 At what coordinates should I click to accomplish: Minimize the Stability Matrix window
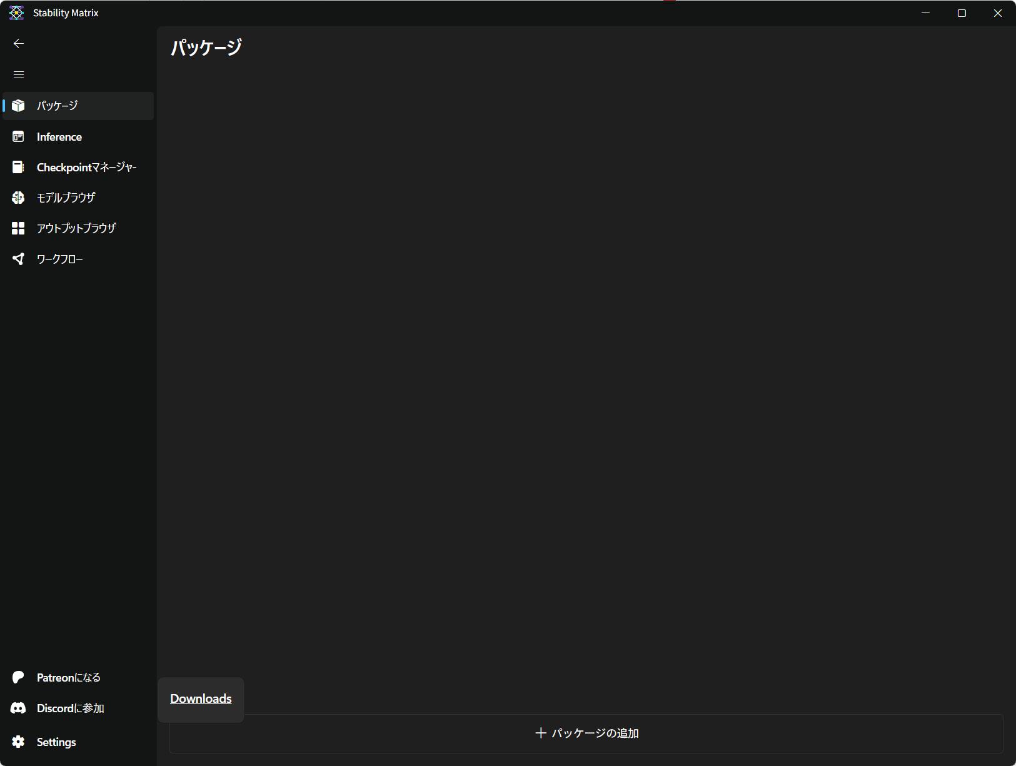(926, 13)
